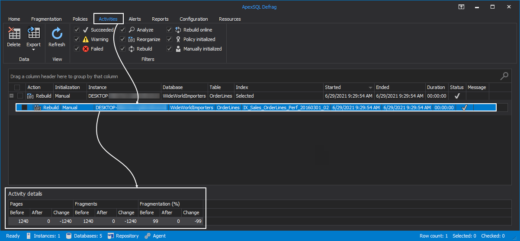Sort by the Message column header
The image size is (520, 241).
477,87
